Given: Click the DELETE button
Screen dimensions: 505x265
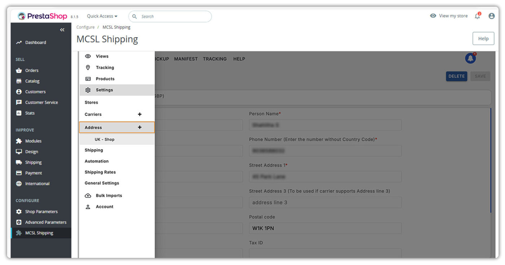Looking at the screenshot, I should click(x=457, y=76).
